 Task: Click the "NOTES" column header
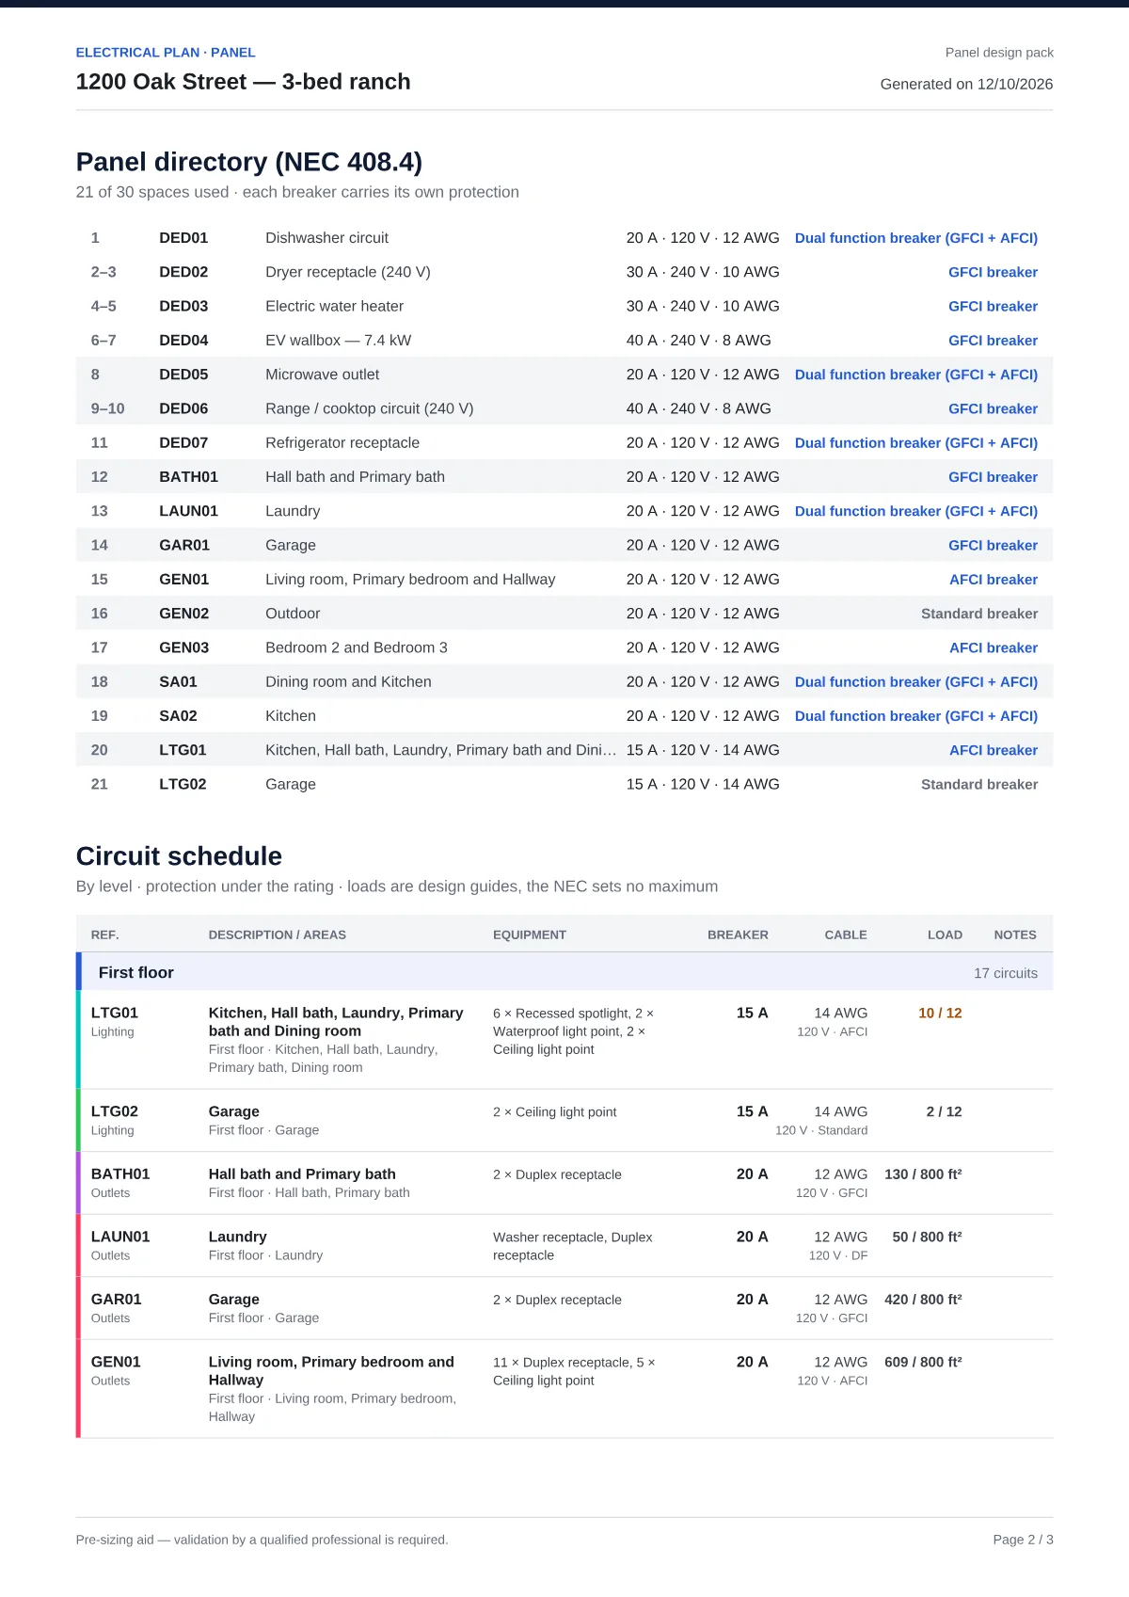(x=1015, y=934)
